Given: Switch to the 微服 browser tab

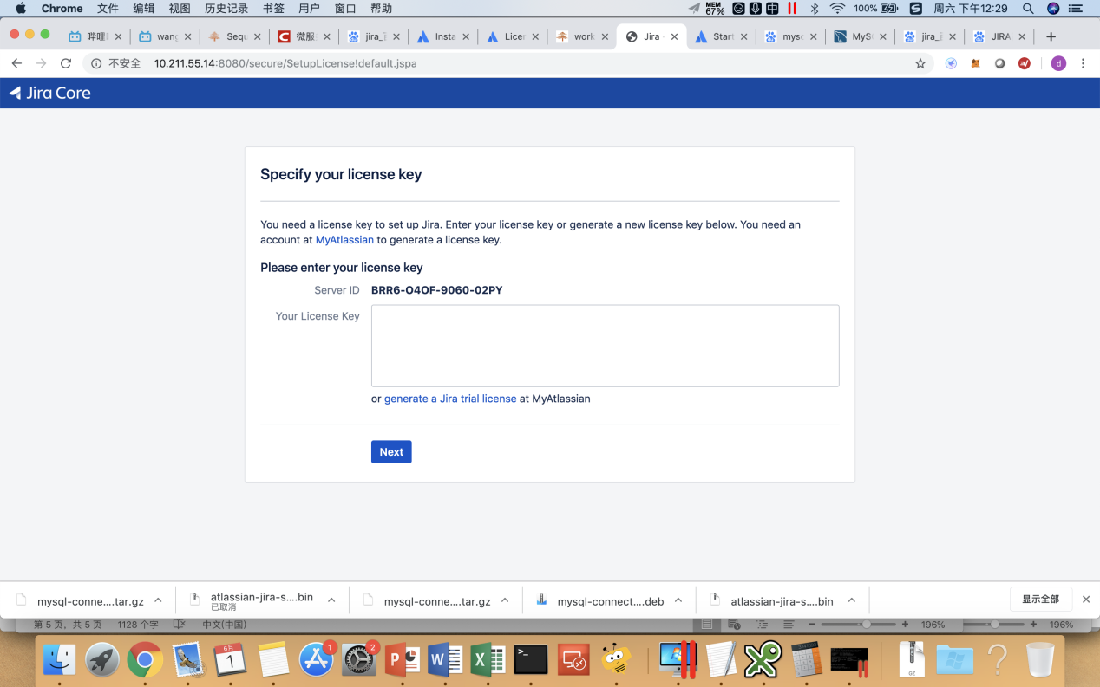Looking at the screenshot, I should pos(304,37).
